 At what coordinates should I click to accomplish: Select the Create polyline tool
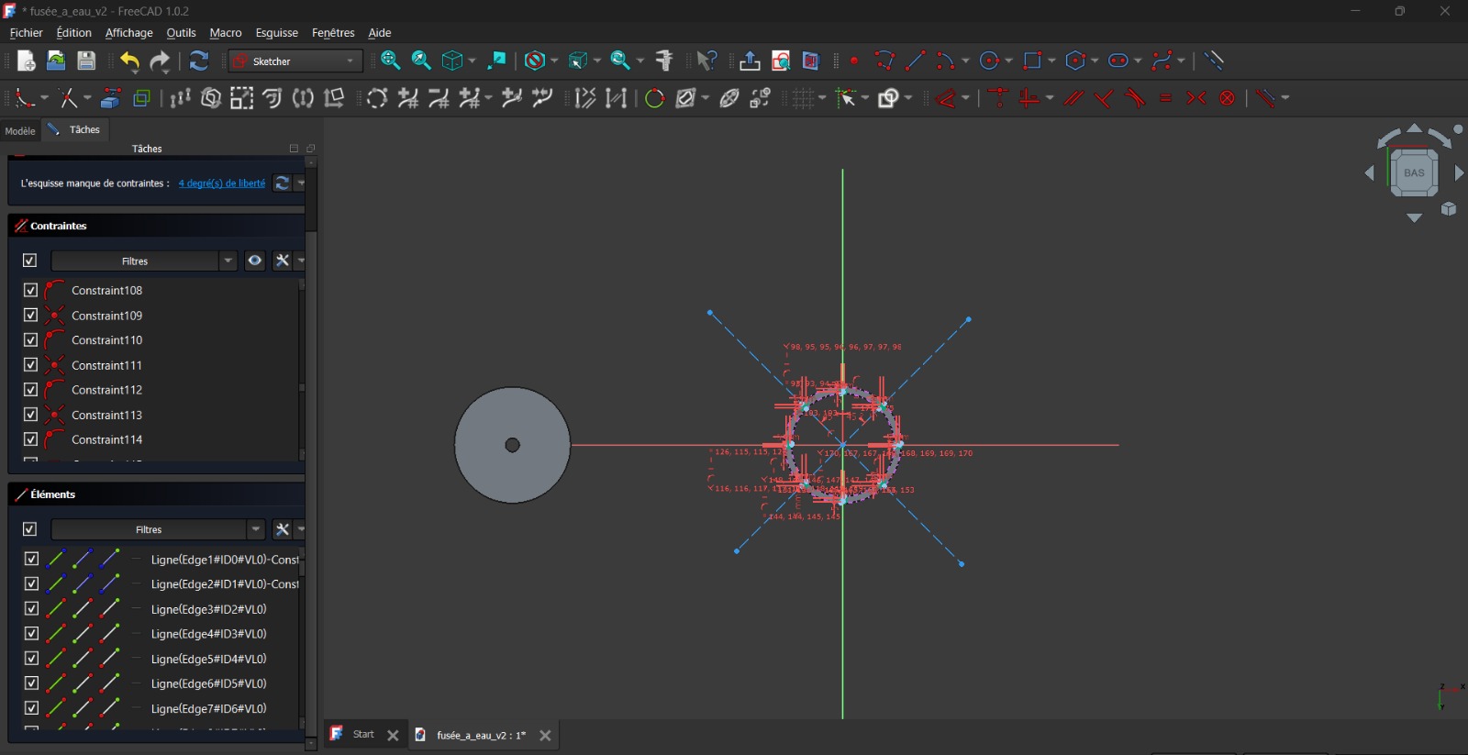(884, 61)
